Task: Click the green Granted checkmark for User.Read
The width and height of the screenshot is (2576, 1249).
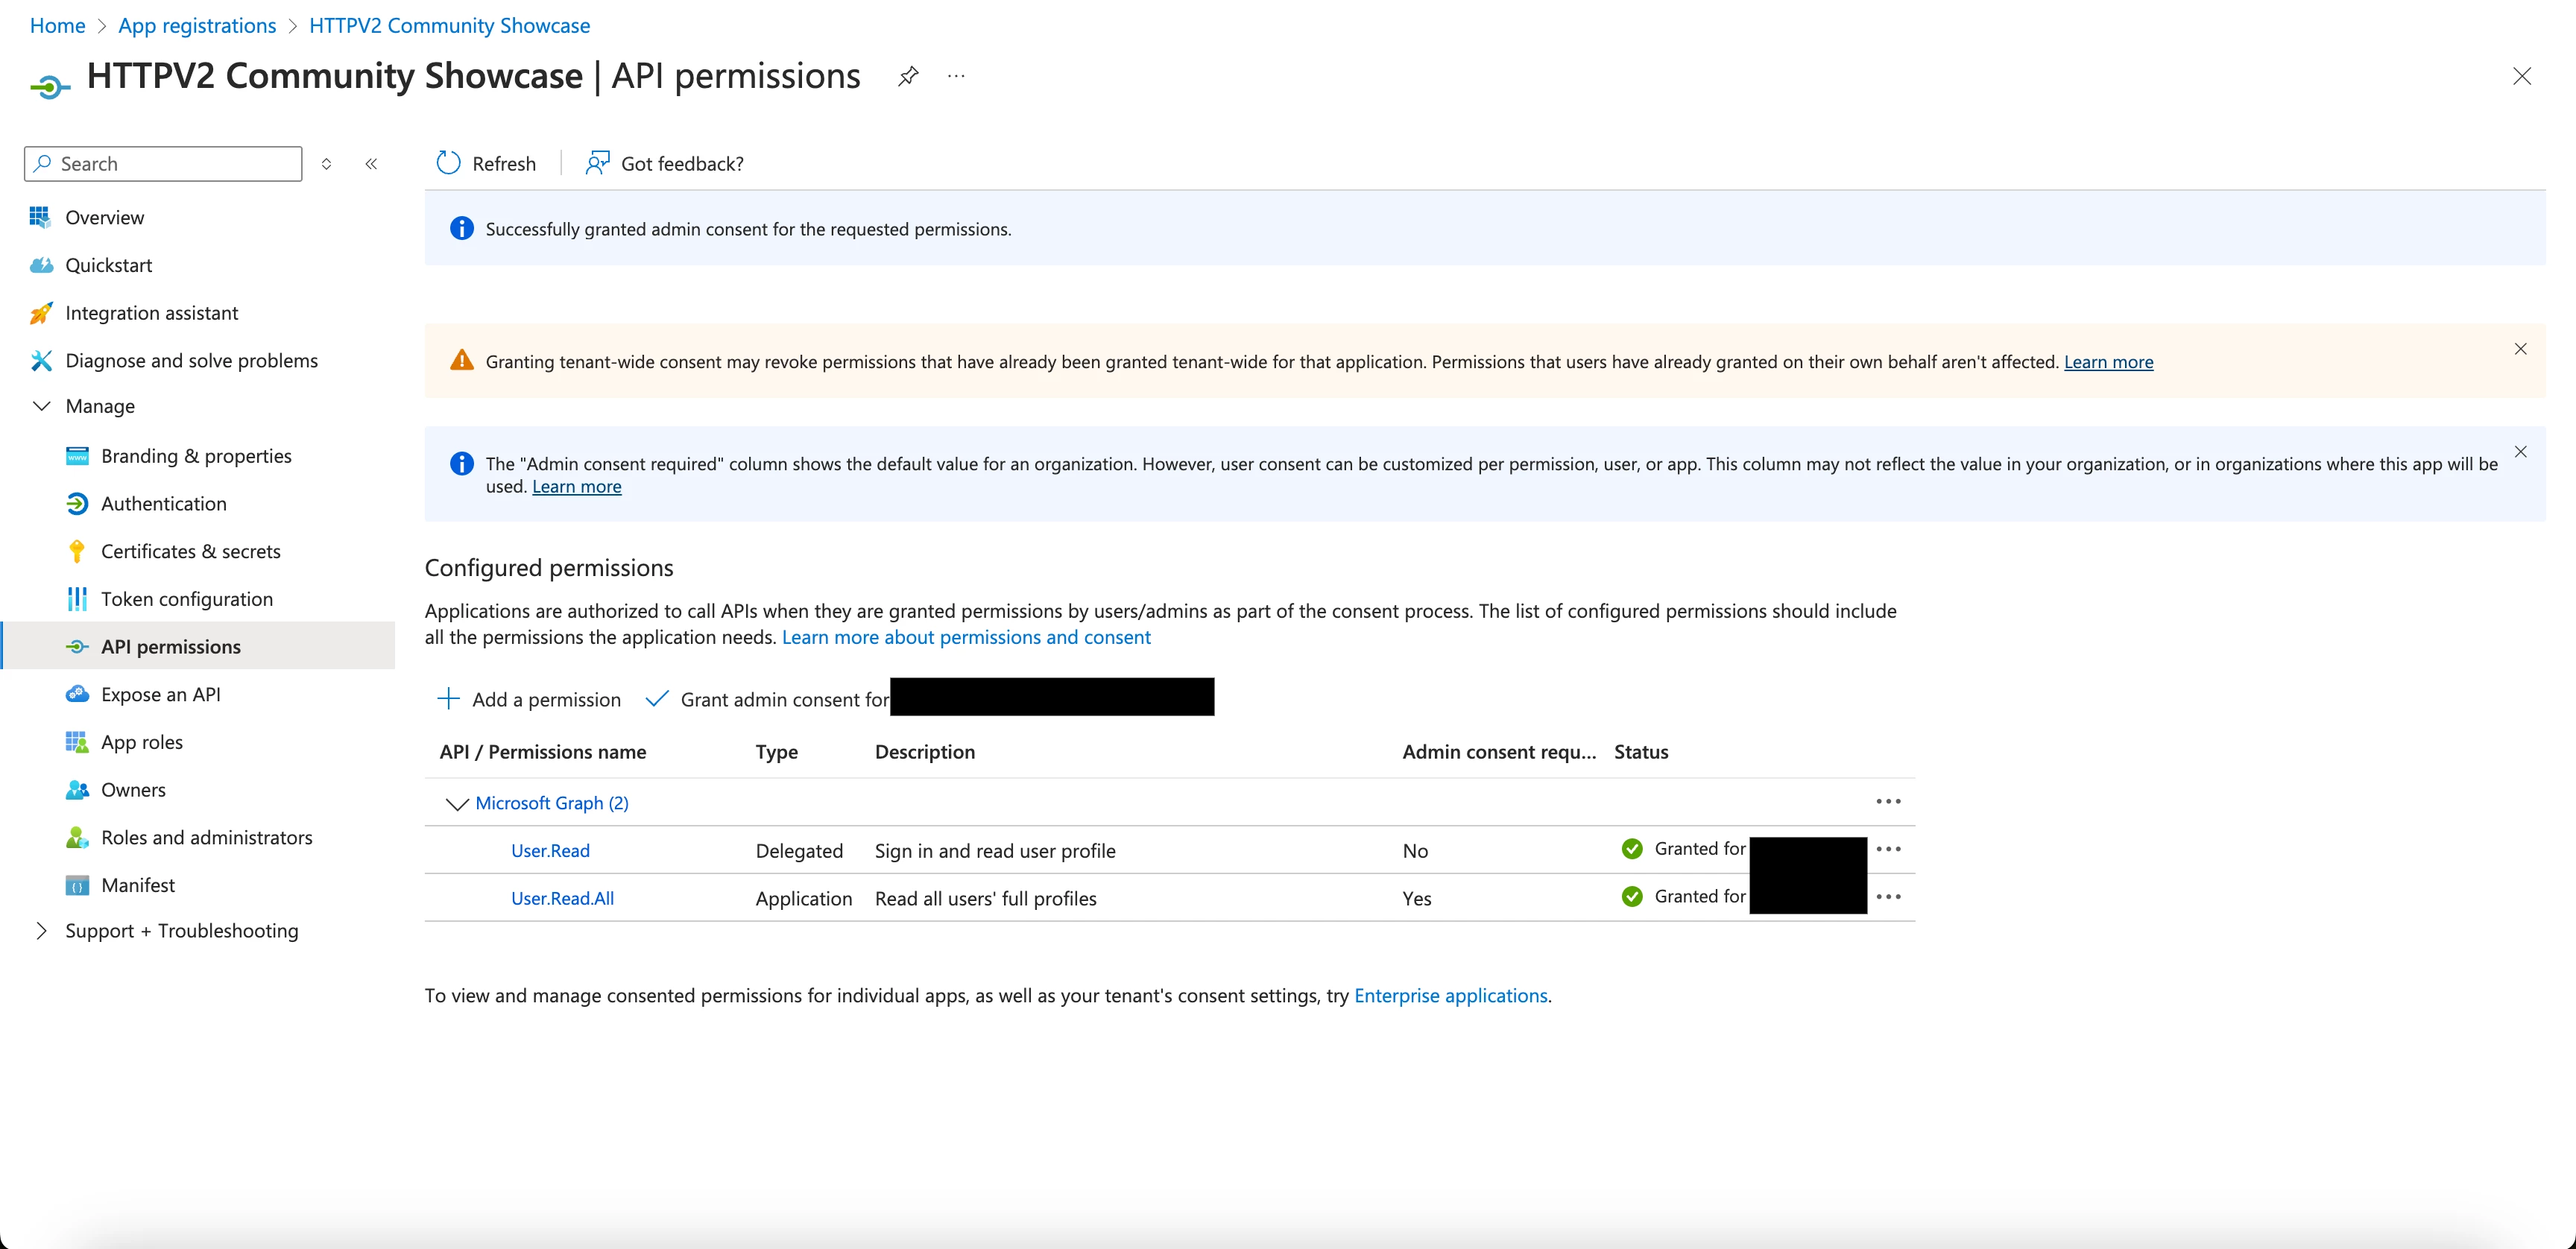Action: pos(1632,849)
